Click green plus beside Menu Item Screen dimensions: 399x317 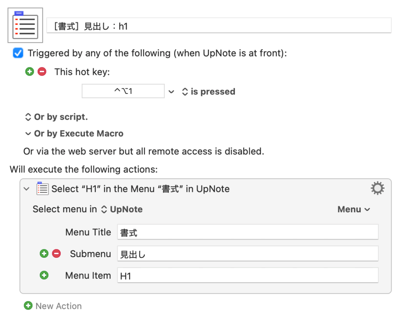click(44, 276)
